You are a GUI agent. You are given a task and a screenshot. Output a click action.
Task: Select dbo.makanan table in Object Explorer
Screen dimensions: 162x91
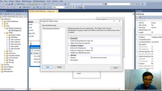coord(16,42)
